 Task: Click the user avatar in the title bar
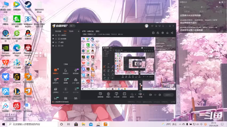tap(146, 26)
